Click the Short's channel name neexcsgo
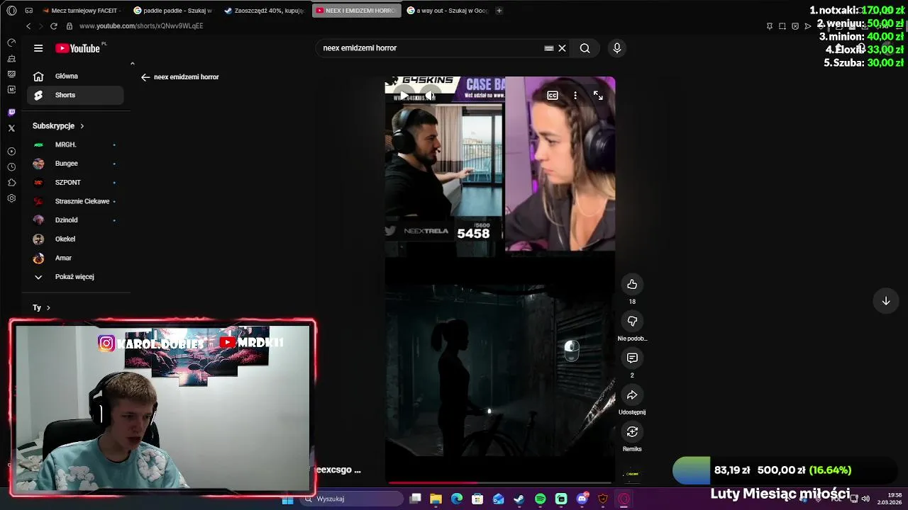Screen dimensions: 908x510 pos(338,470)
